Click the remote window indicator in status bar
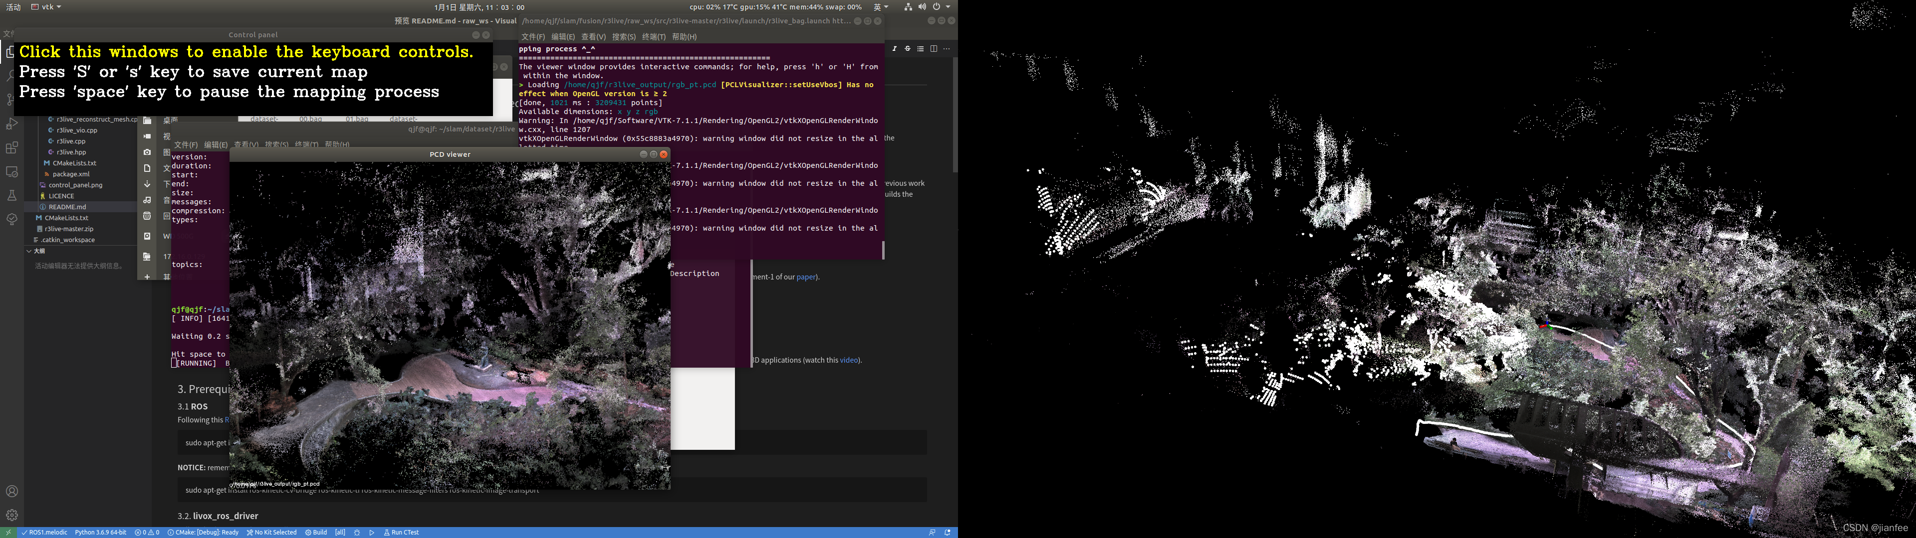Viewport: 1916px width, 538px height. click(x=8, y=532)
